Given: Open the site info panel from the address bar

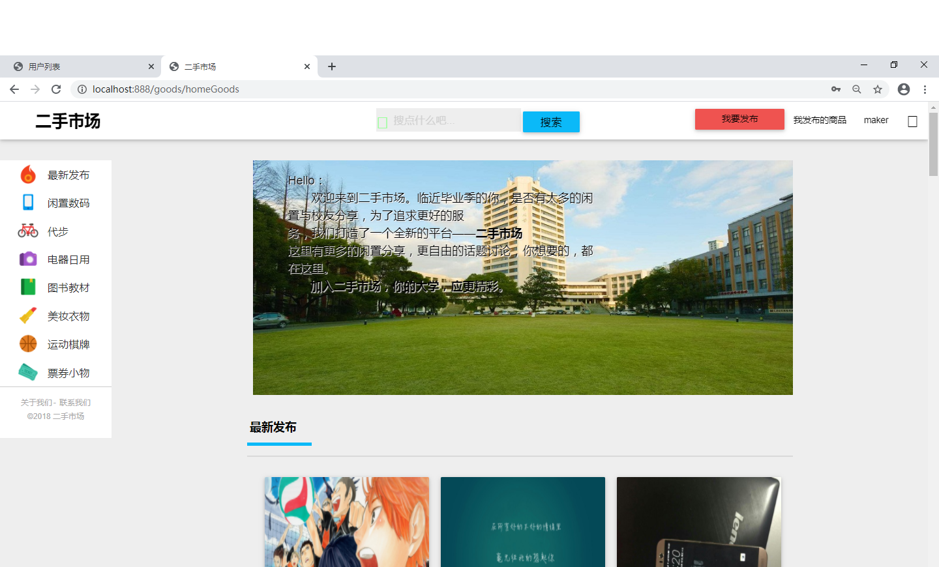Looking at the screenshot, I should [x=83, y=89].
